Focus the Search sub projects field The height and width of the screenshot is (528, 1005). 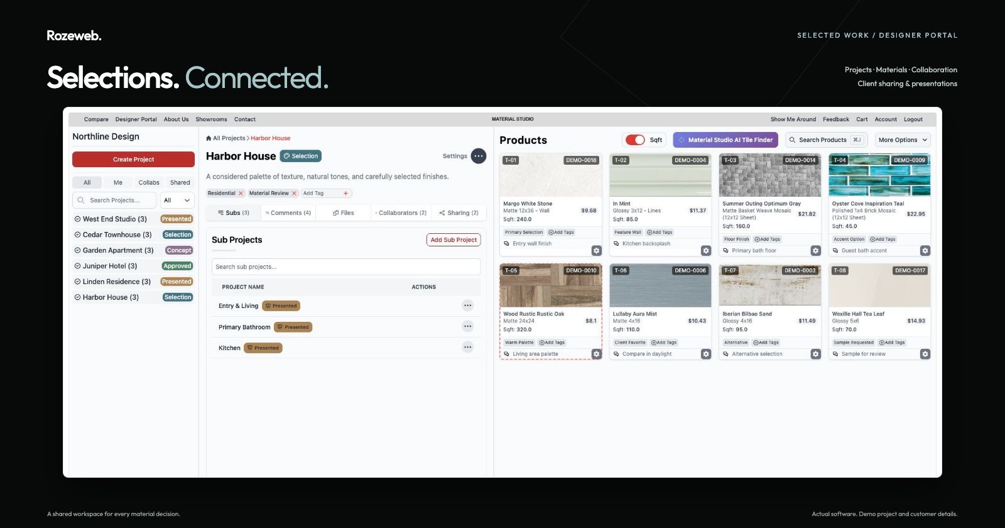click(346, 267)
